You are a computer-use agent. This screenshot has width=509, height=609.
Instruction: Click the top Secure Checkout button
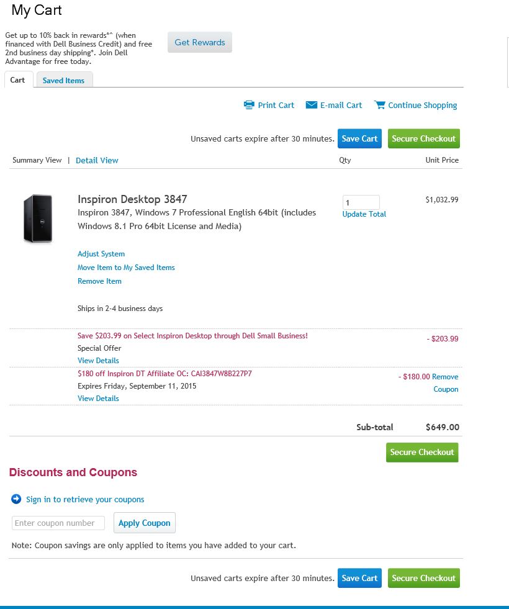tap(423, 138)
